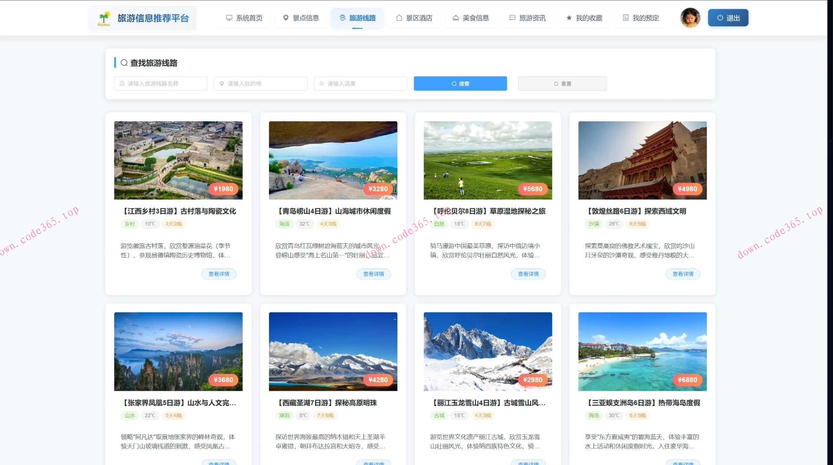
Task: Click 重置 to reset search filters
Action: click(x=562, y=83)
